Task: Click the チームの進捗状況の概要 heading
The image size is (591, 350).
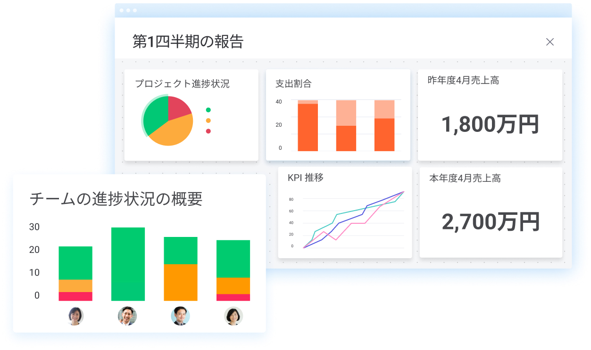Action: 116,199
